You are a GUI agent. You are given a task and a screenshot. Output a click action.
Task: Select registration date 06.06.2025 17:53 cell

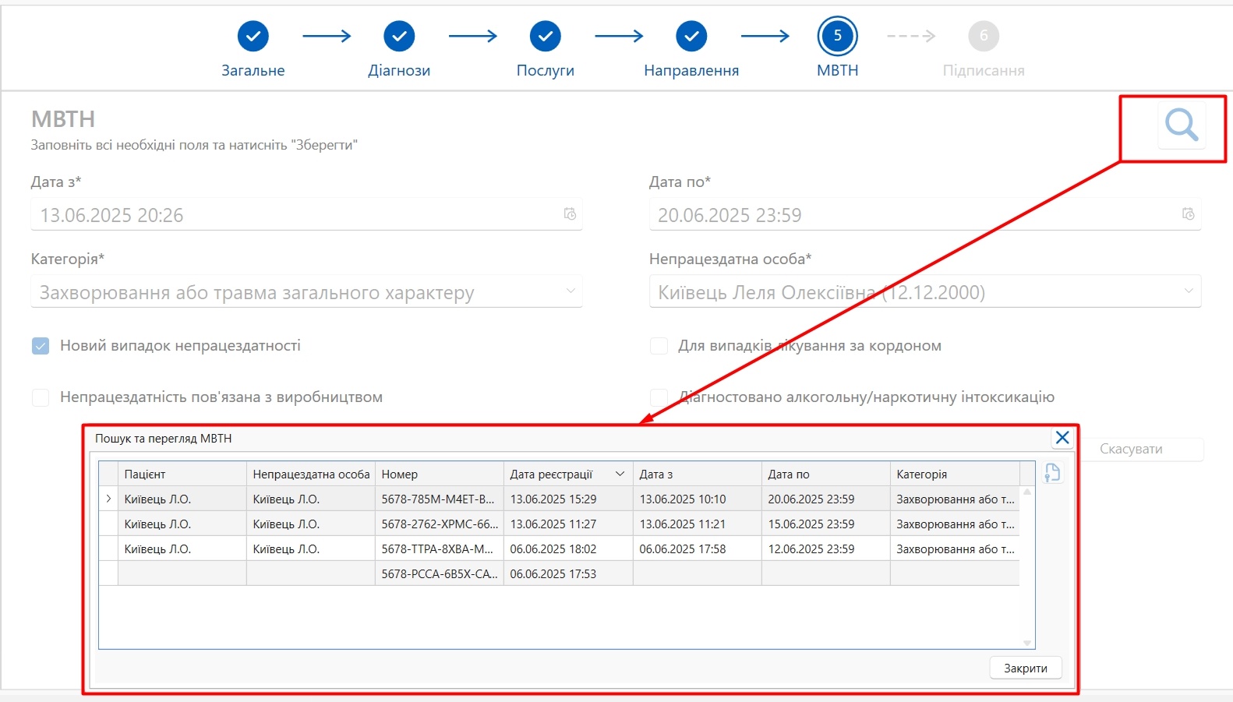coord(568,573)
